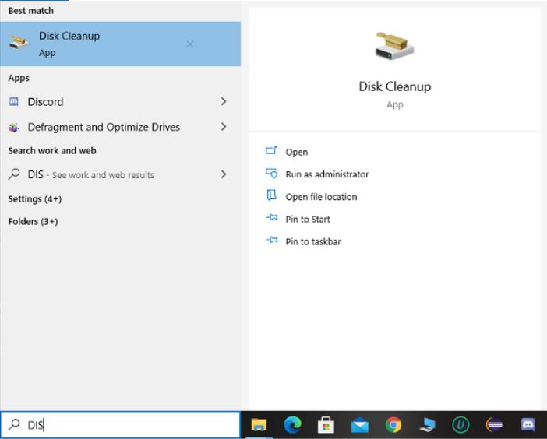Launch Microsoft Edge from the taskbar
Viewport: 547px width, 439px height.
click(292, 425)
